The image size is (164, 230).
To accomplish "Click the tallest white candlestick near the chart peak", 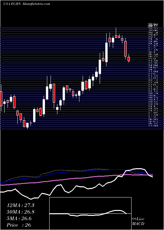I will coord(107,52).
